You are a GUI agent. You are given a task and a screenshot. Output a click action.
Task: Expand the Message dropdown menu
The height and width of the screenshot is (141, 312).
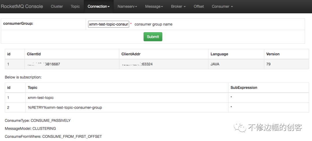pos(154,6)
